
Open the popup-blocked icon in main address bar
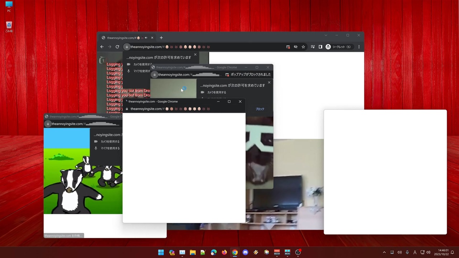coord(288,47)
